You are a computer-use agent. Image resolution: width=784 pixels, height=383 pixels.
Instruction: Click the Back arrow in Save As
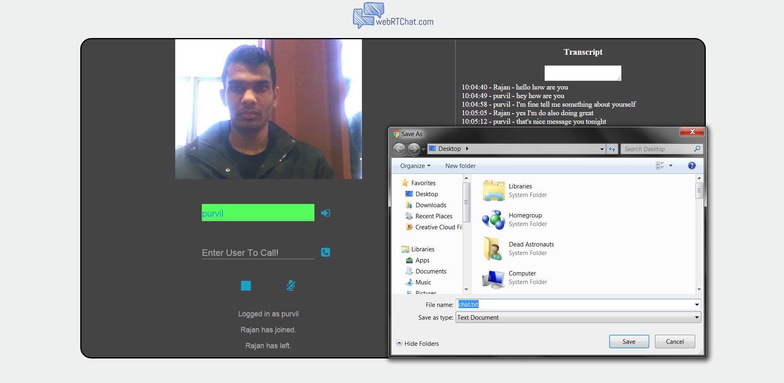tap(399, 149)
